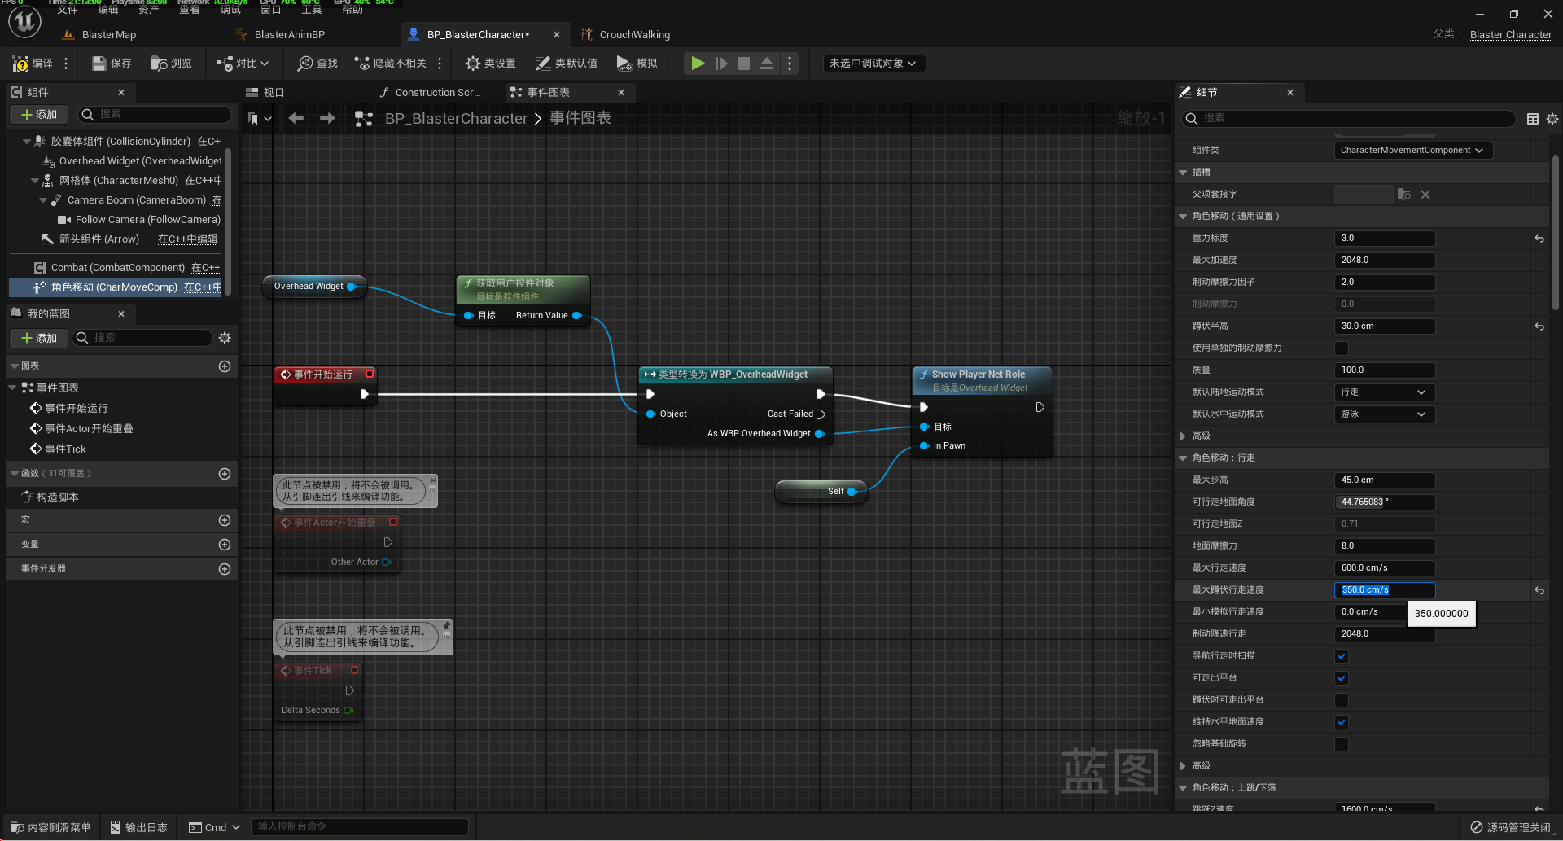This screenshot has width=1563, height=841.
Task: Click Details panel search field
Action: pos(1348,119)
